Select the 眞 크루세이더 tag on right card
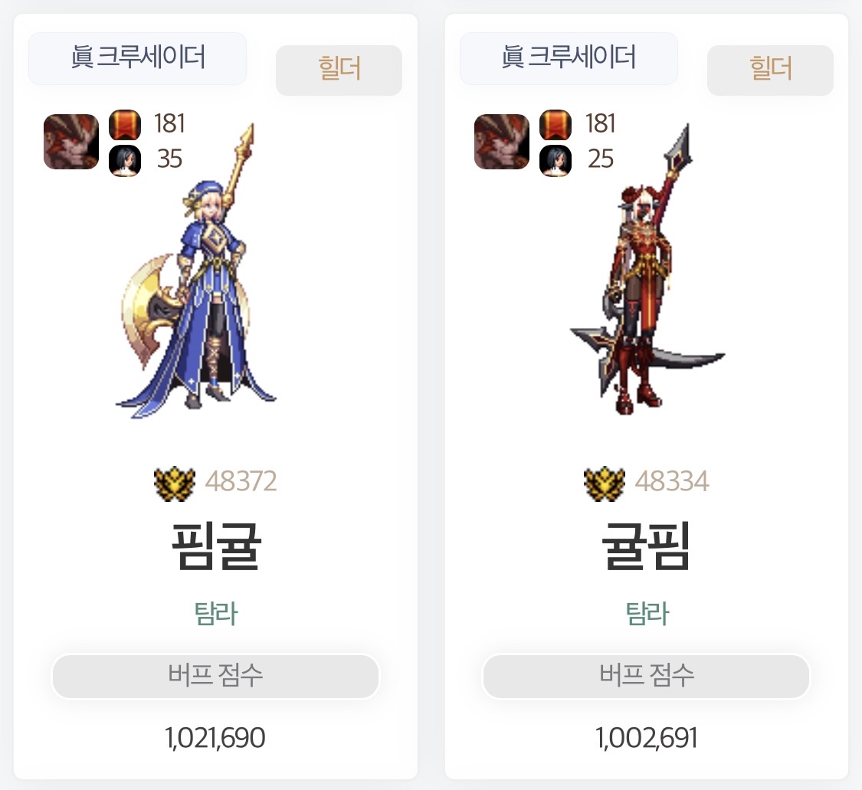This screenshot has width=862, height=790. [x=569, y=58]
